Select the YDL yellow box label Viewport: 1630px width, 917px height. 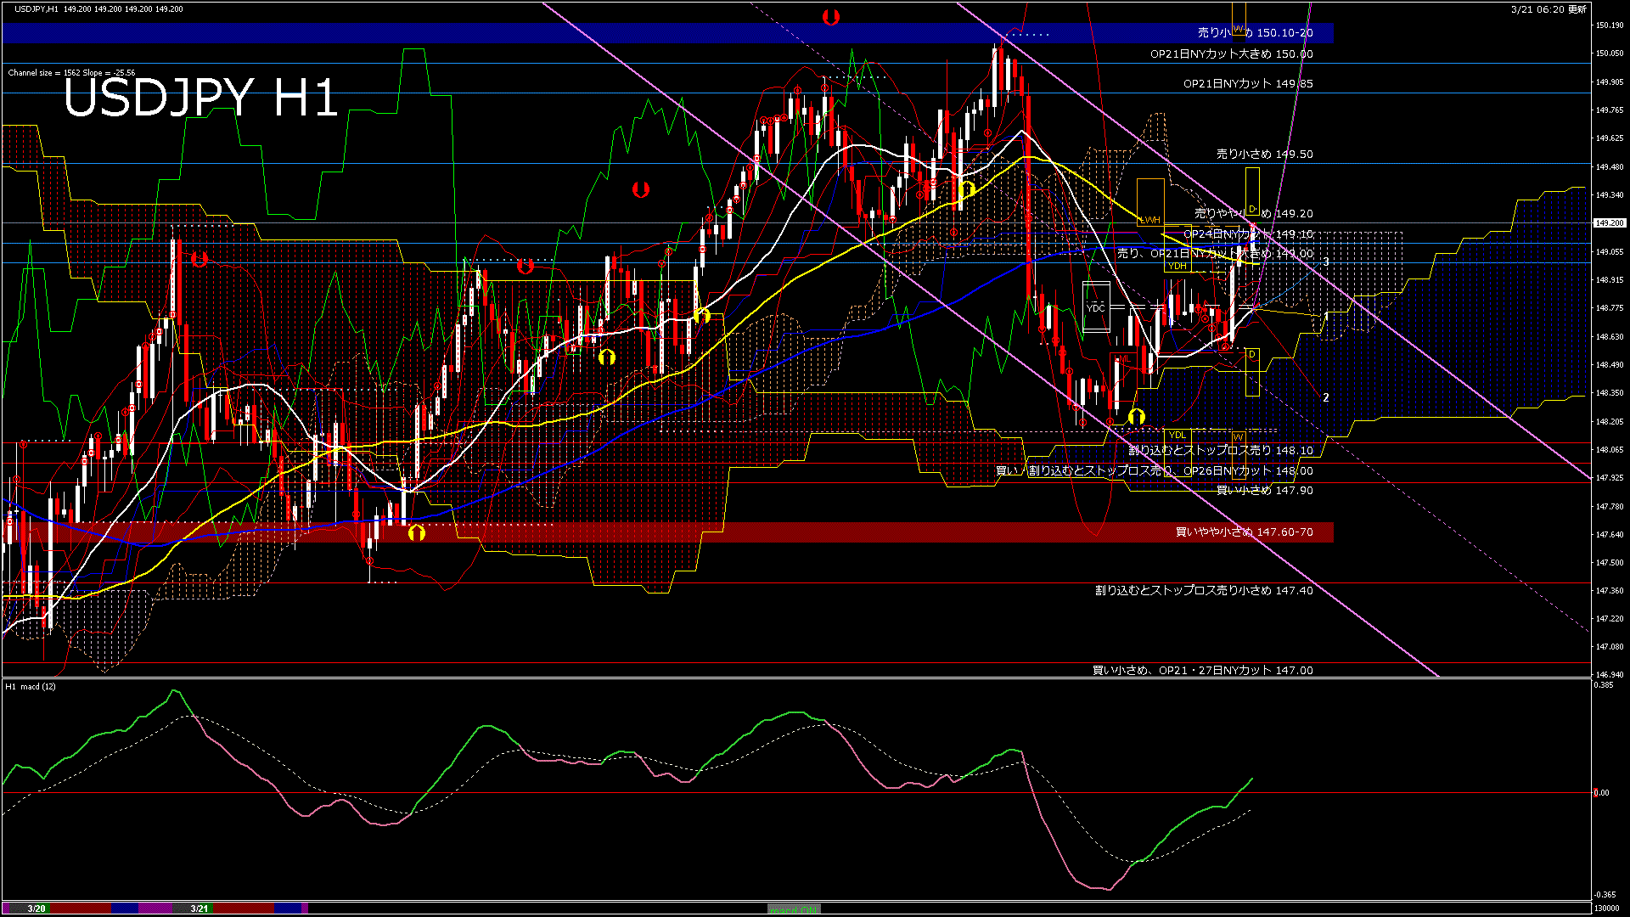coord(1177,435)
